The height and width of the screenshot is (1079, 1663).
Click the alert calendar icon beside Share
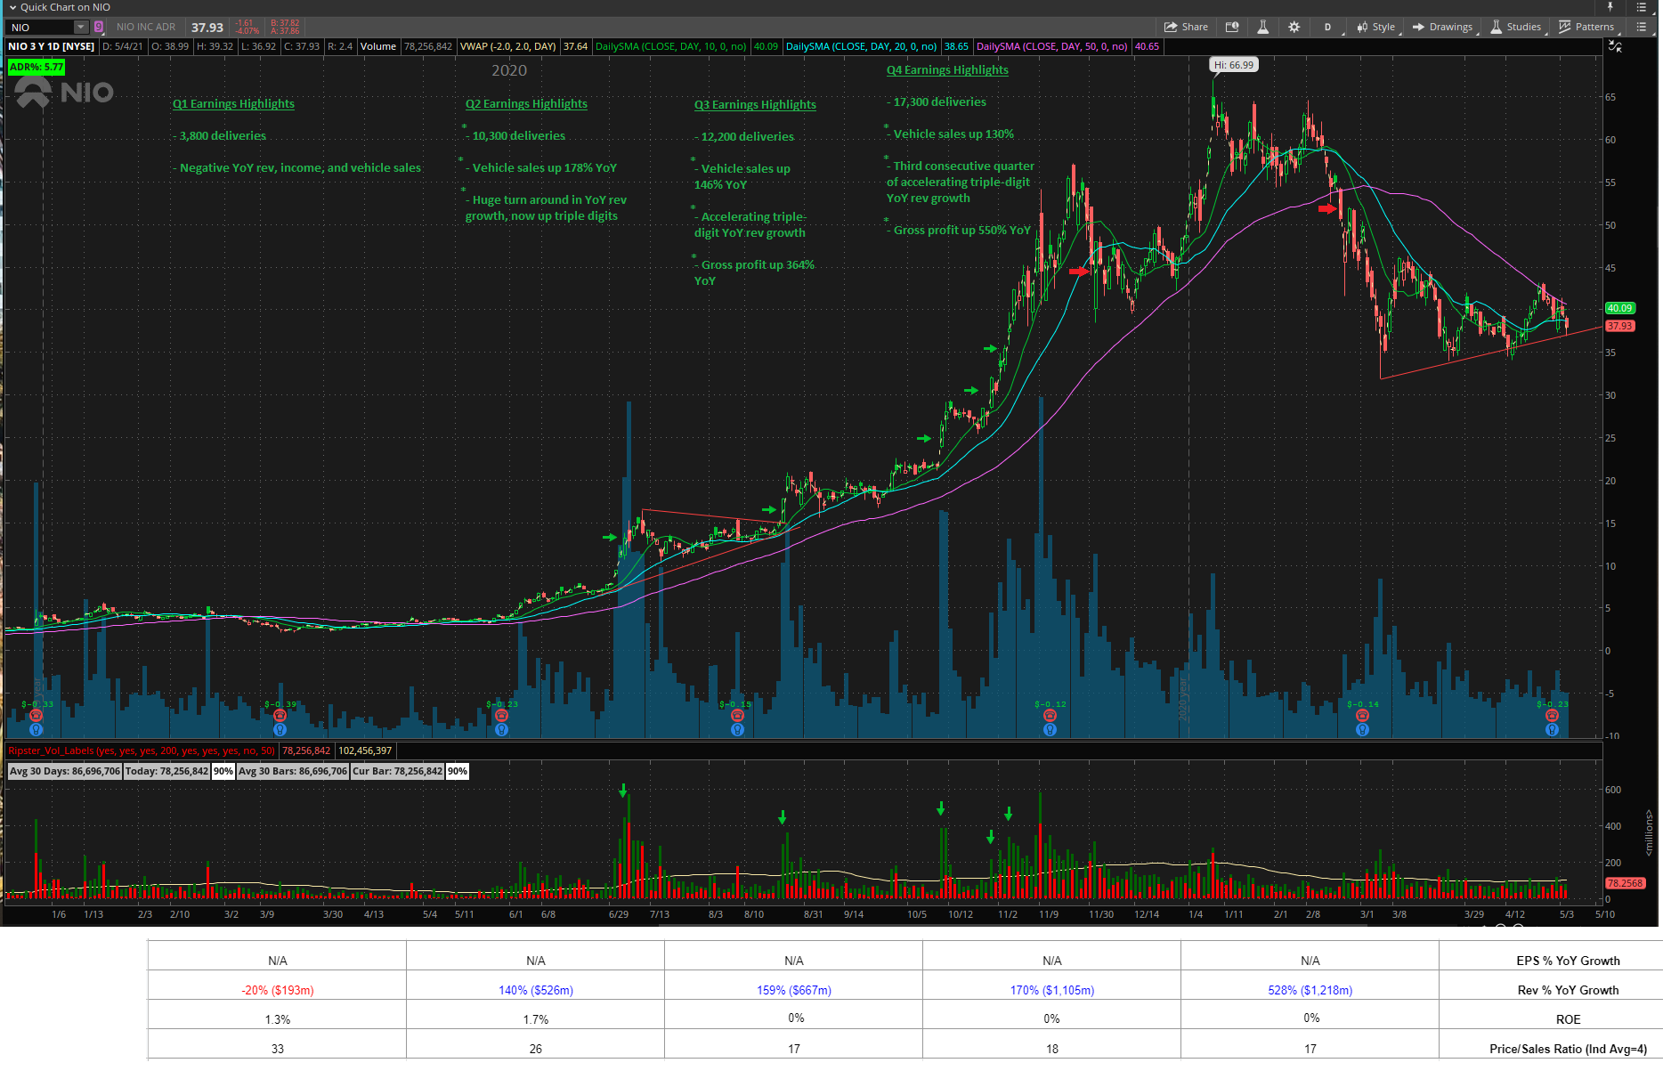1232,27
